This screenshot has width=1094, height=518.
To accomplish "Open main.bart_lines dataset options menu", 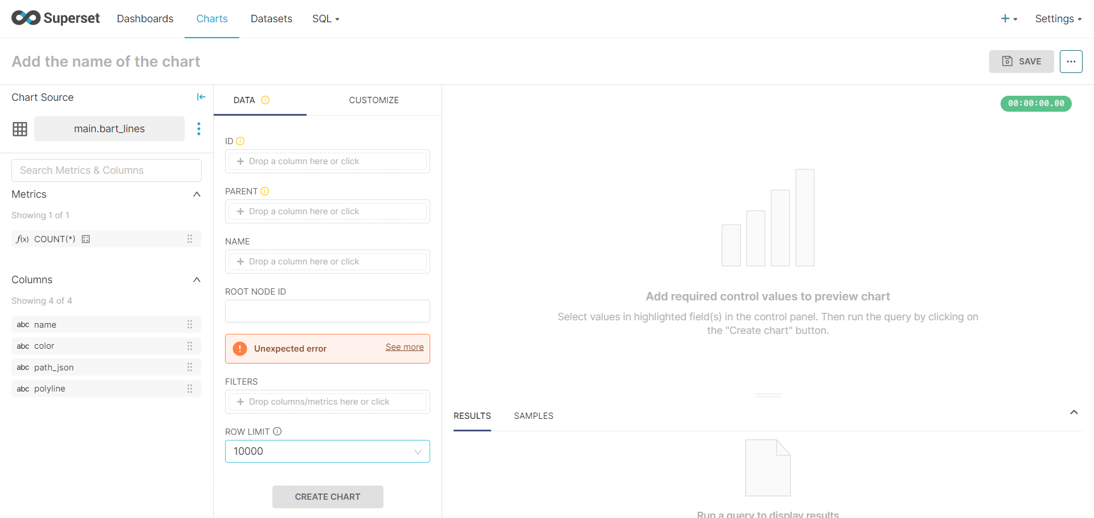I will [x=199, y=129].
